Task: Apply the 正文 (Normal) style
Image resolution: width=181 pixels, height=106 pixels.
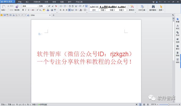Action: click(x=94, y=8)
